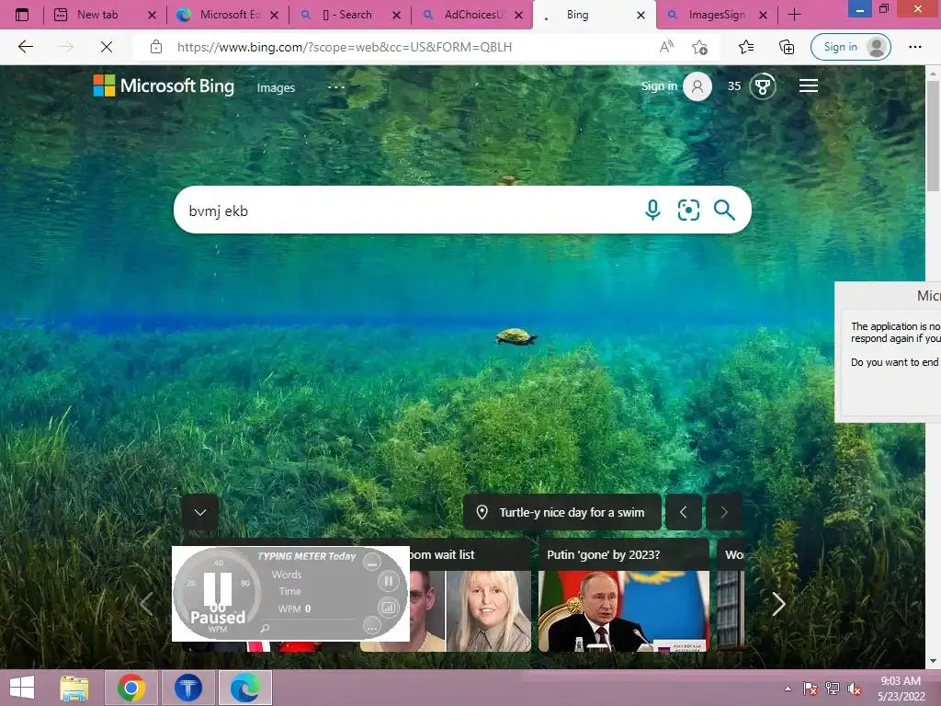This screenshot has width=941, height=706.
Task: Open the image location pin icon
Action: (x=482, y=512)
